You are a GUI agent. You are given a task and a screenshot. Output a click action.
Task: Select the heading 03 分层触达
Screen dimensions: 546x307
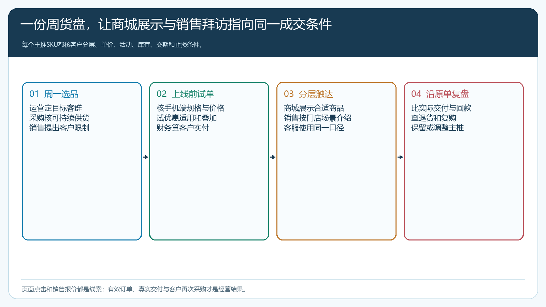[308, 94]
